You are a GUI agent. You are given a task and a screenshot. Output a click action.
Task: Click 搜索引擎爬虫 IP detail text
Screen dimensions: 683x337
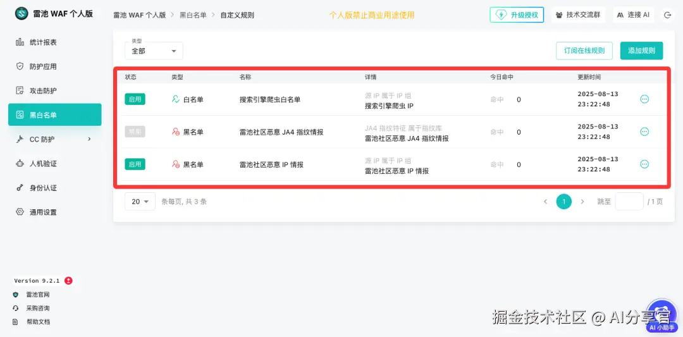[x=389, y=106]
